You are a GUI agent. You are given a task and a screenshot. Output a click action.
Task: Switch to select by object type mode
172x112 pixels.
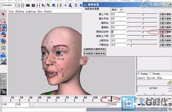[48, 5]
